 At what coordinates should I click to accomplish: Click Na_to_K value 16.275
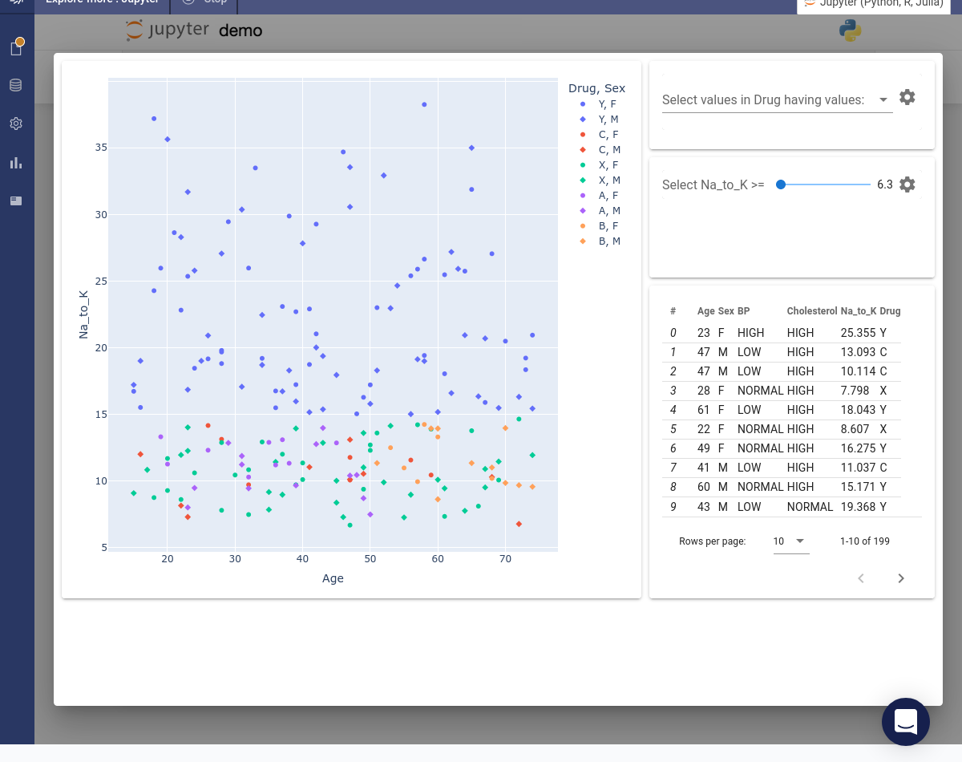(x=858, y=448)
